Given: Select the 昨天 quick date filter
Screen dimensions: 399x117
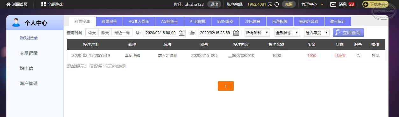Looking at the screenshot, I should click(x=105, y=33).
